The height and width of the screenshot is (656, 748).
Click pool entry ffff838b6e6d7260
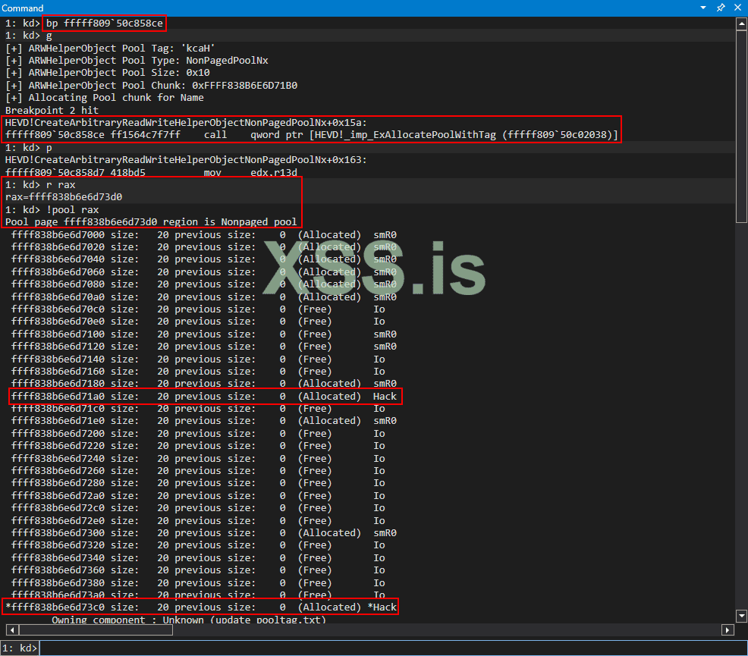point(198,471)
